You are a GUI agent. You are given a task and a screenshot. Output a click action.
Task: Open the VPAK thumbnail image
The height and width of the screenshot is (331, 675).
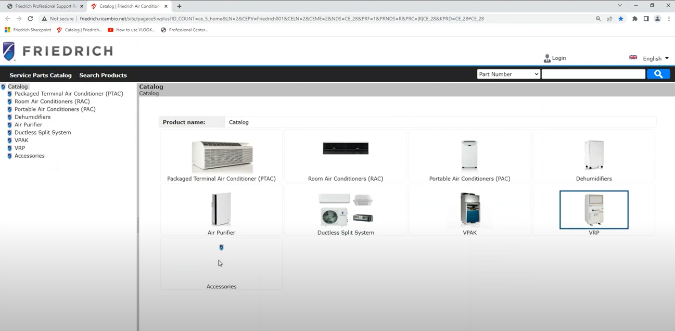tap(469, 209)
